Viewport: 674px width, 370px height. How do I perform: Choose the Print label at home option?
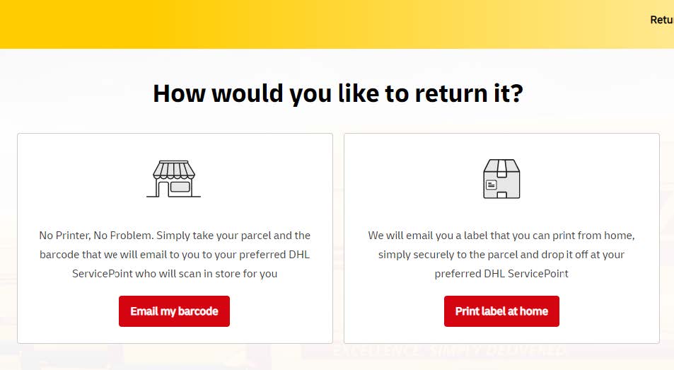(501, 311)
